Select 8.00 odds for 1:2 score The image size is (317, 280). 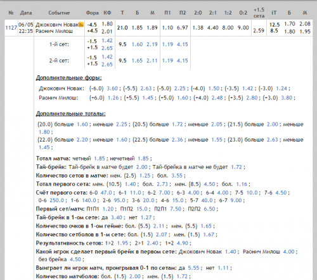pyautogui.click(x=228, y=28)
